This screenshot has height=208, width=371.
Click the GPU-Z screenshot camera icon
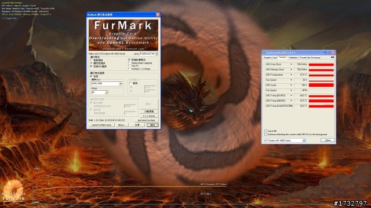[332, 57]
